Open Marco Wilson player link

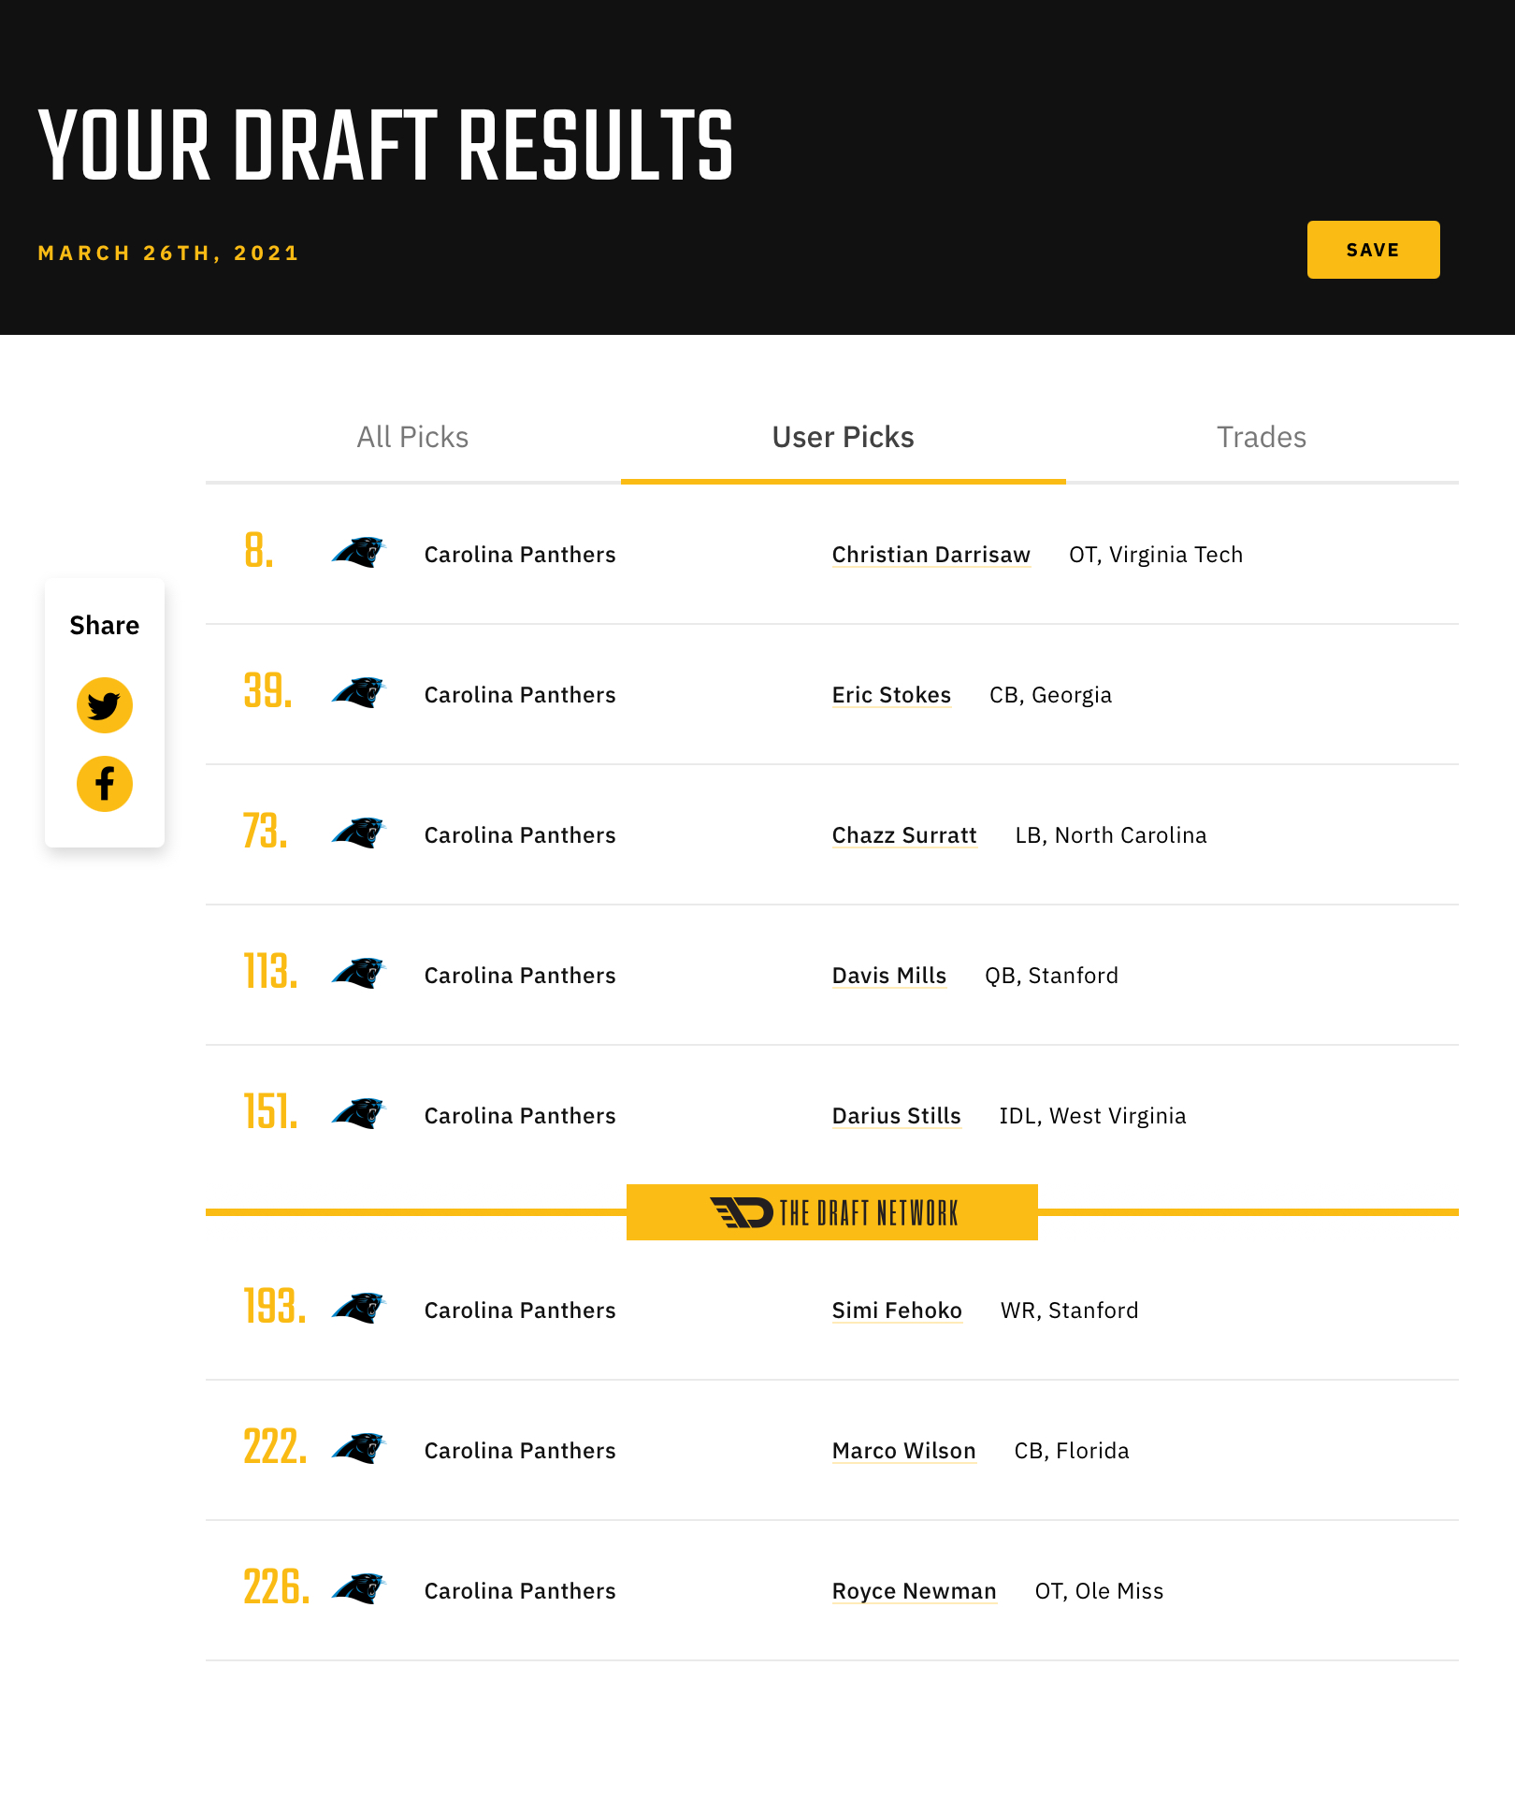coord(904,1451)
